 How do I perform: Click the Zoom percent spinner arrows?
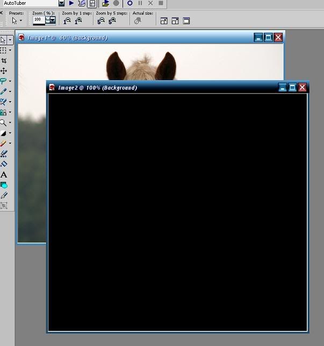click(x=48, y=20)
